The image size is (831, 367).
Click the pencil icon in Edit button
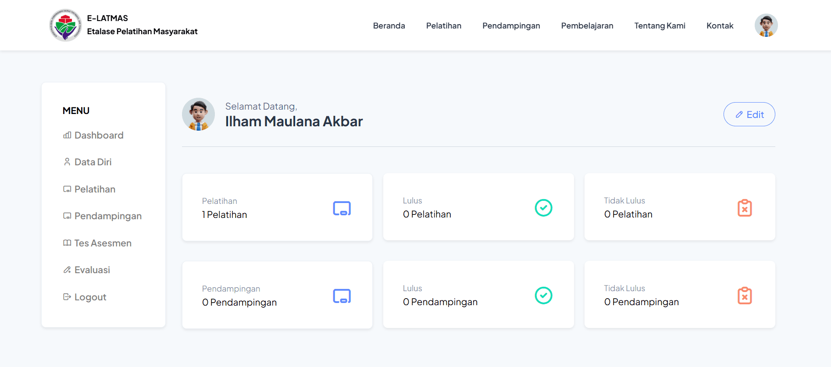point(739,114)
